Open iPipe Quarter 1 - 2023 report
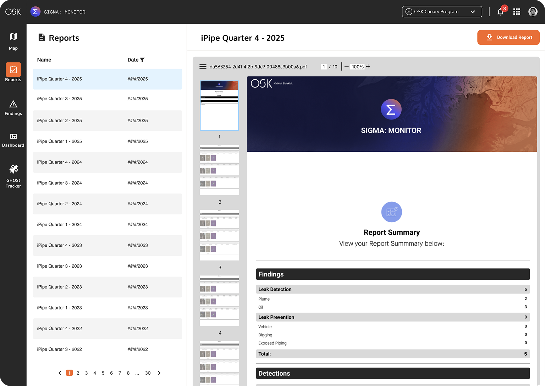 [x=108, y=308]
